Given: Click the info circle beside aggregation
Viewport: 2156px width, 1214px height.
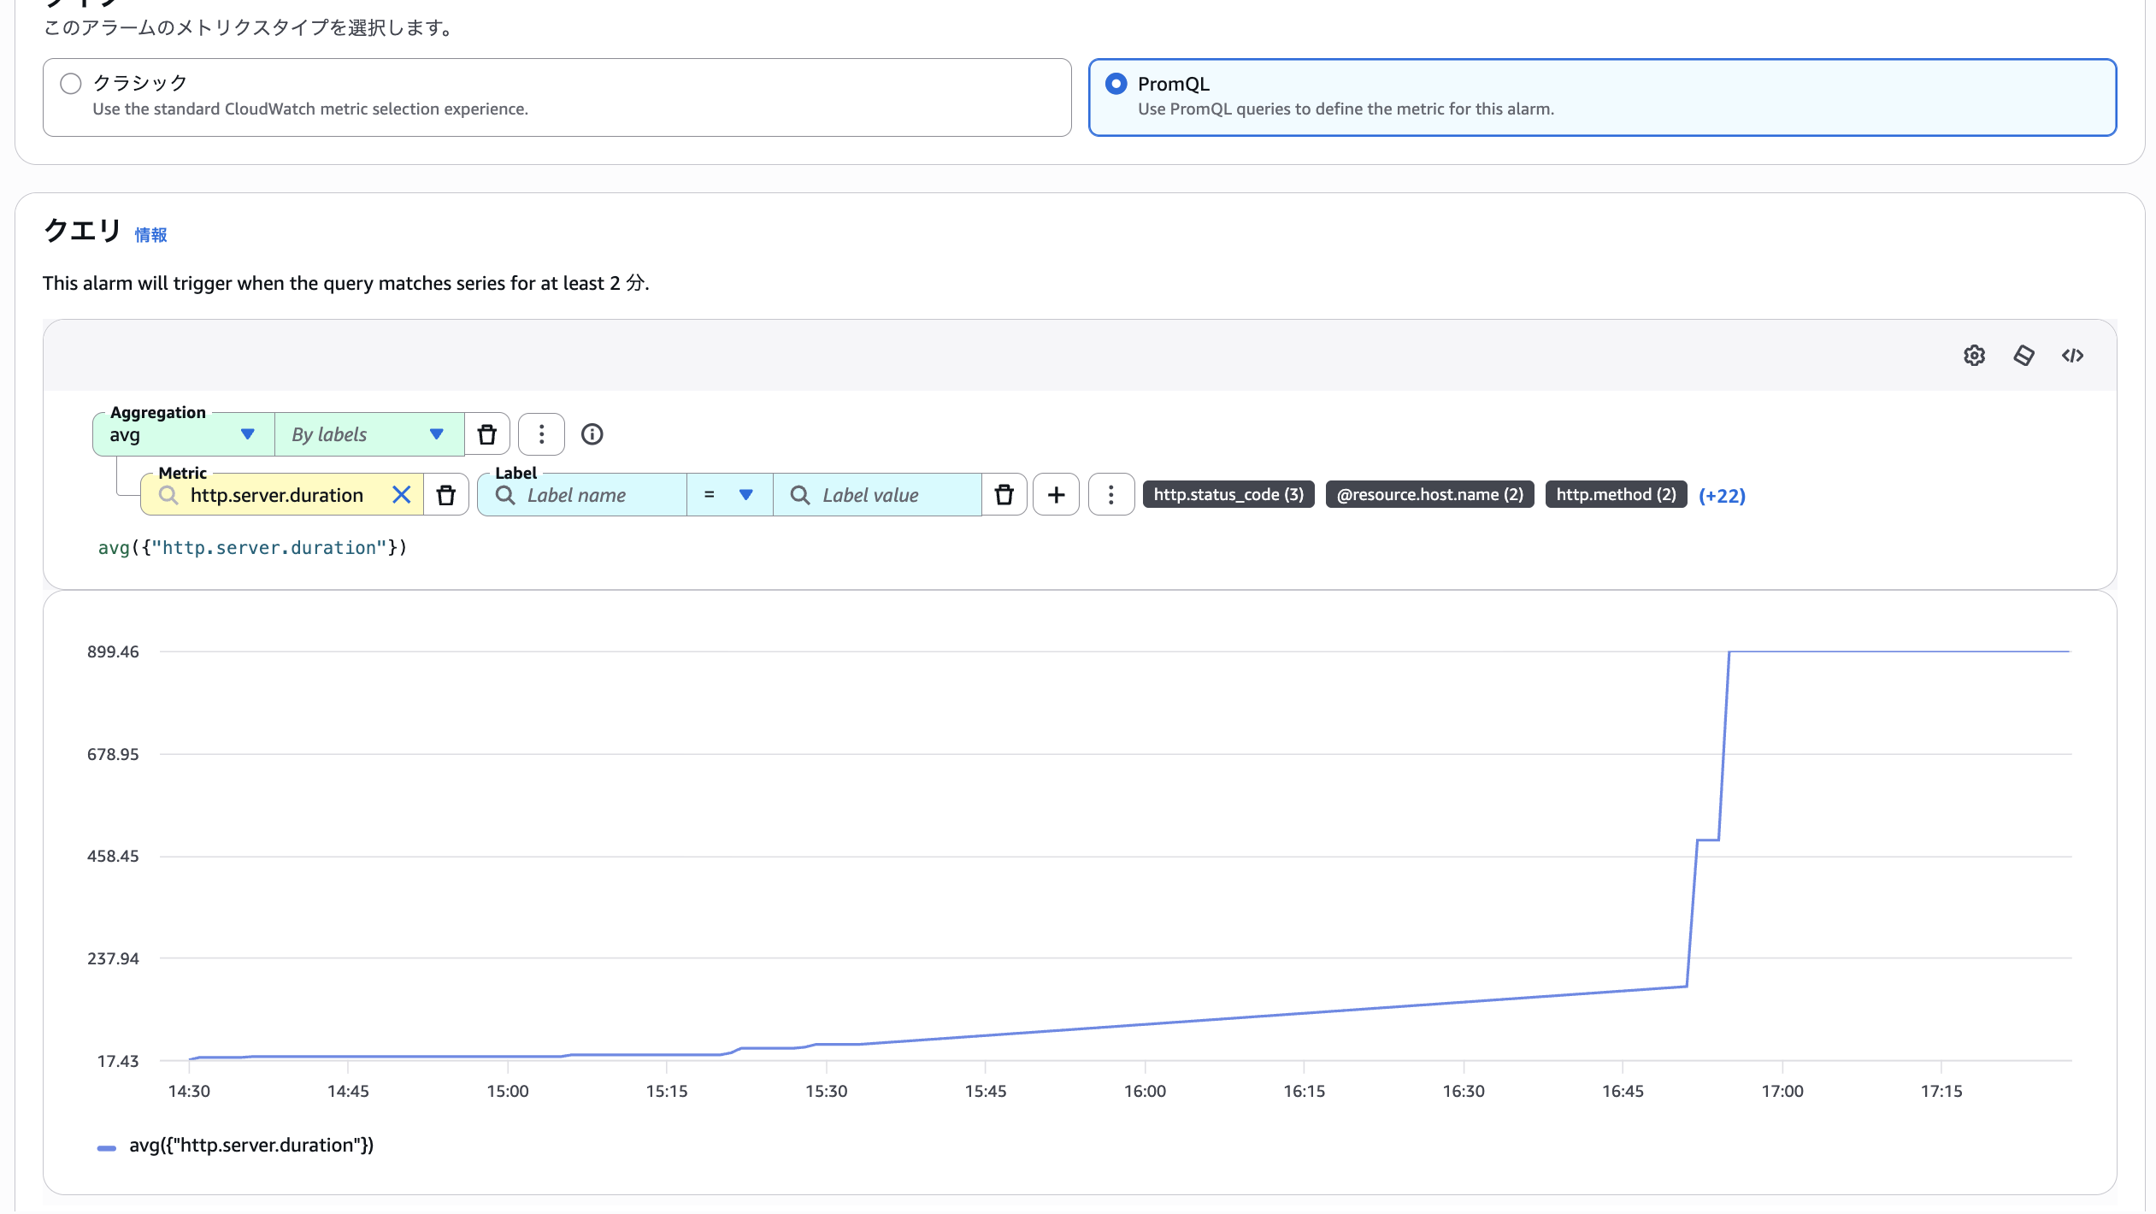Looking at the screenshot, I should coord(592,434).
